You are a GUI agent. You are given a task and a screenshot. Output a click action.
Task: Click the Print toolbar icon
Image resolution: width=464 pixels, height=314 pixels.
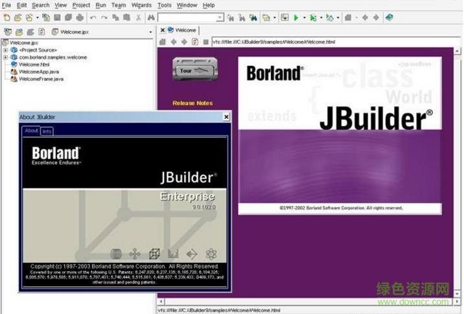click(80, 17)
